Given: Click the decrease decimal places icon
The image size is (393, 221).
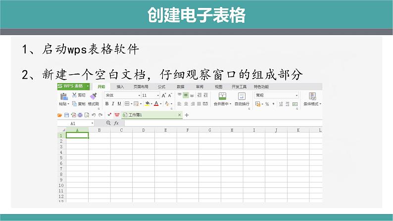Looking at the screenshot, I should pos(287,104).
